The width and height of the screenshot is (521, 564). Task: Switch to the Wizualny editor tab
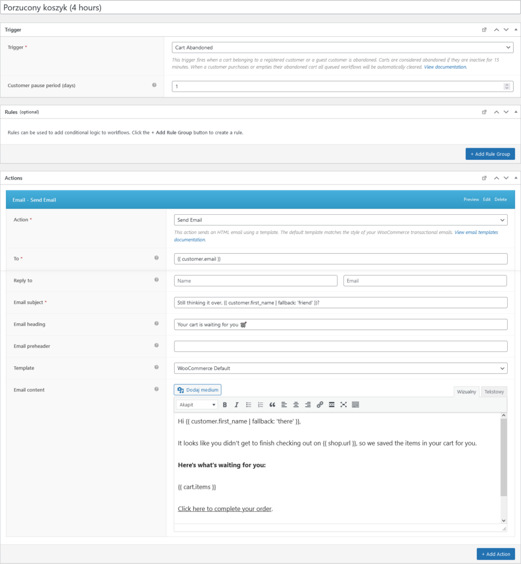466,392
